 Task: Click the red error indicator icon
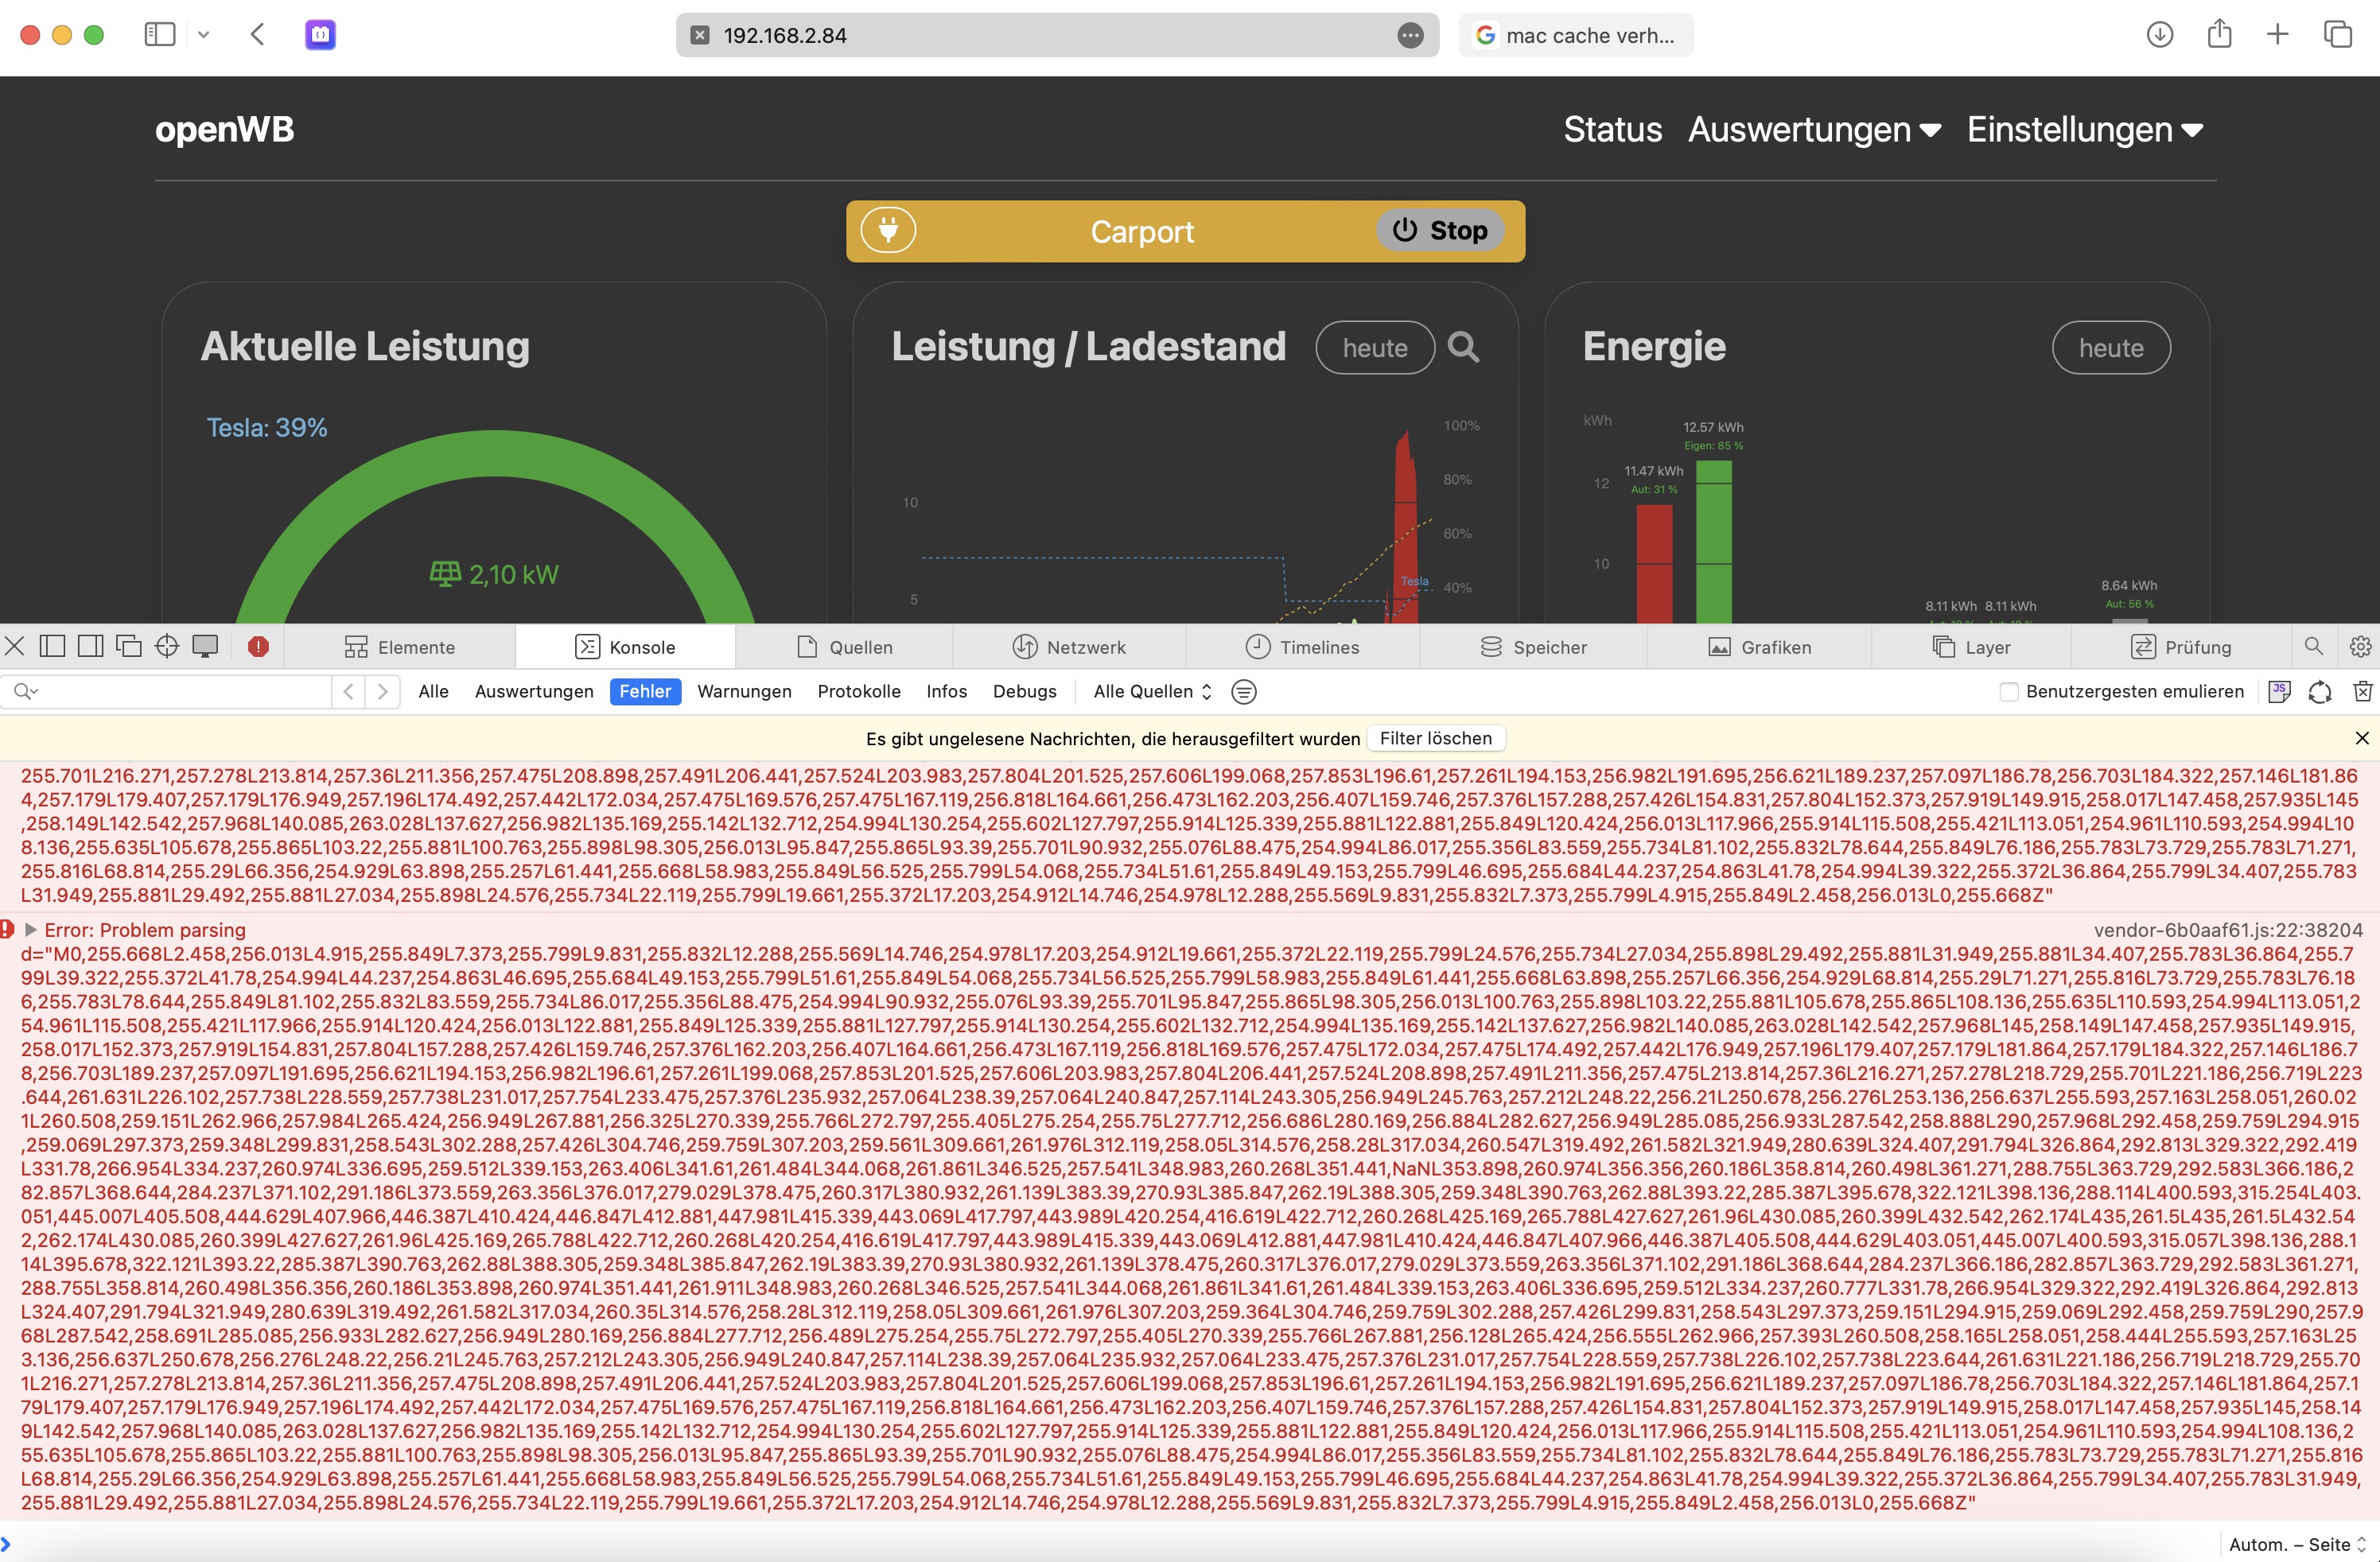(x=258, y=647)
